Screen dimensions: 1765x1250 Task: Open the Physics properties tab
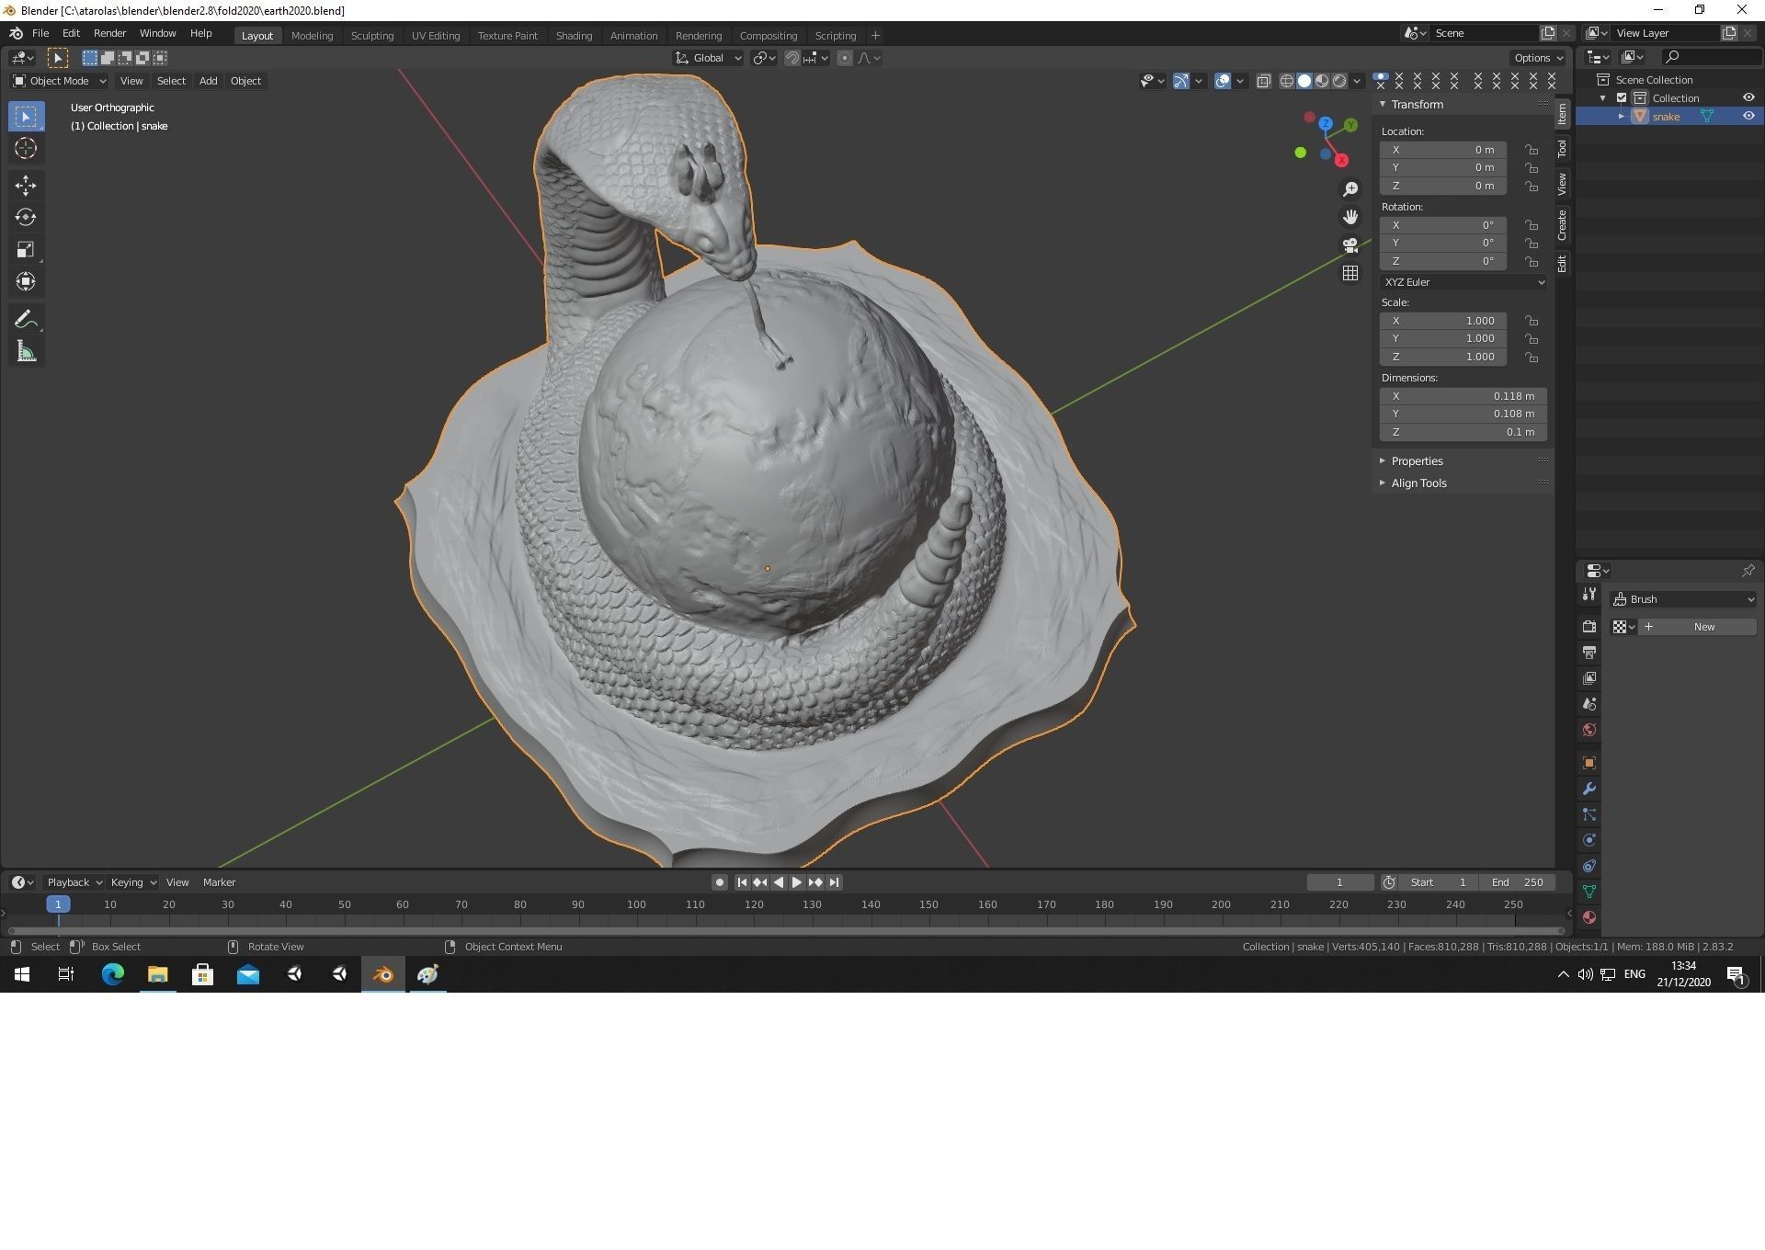pyautogui.click(x=1589, y=840)
